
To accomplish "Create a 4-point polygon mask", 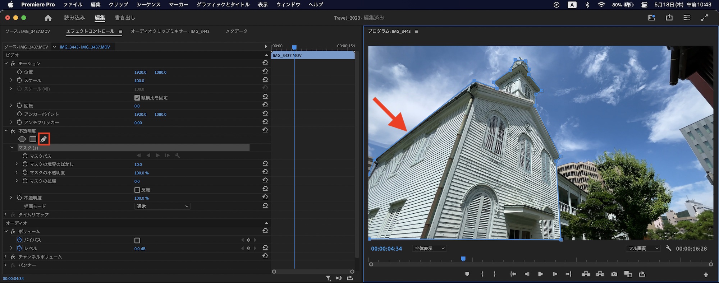I will click(x=33, y=139).
